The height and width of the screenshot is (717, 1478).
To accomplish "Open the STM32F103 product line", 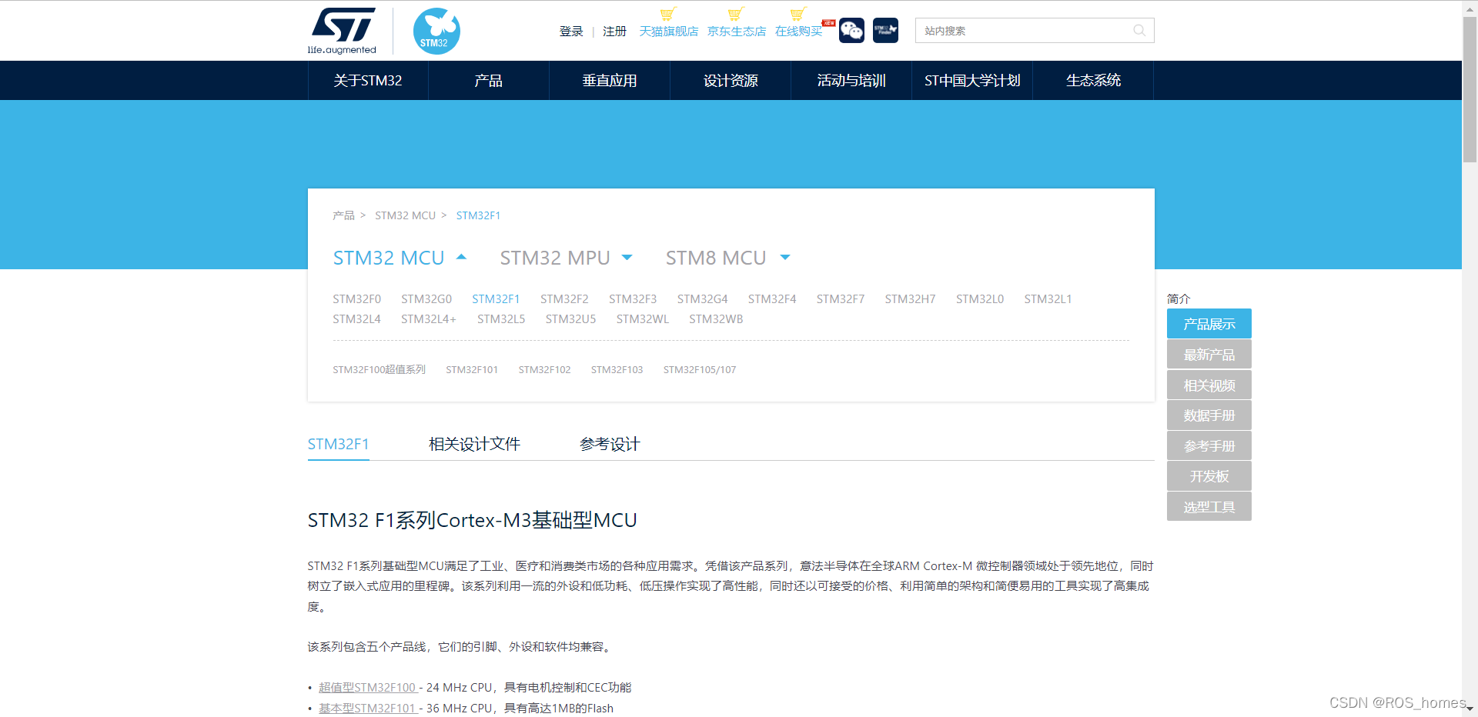I will pos(617,370).
